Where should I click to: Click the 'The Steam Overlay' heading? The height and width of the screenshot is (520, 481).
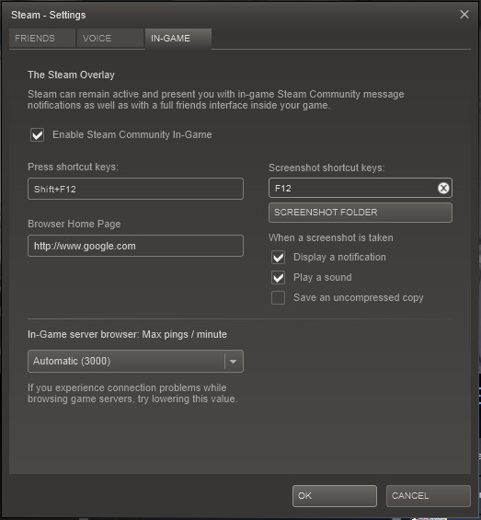tap(71, 75)
